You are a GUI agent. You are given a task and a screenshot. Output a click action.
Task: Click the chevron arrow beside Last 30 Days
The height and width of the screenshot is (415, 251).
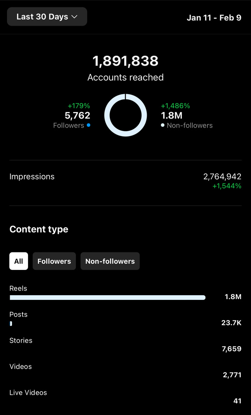[75, 17]
